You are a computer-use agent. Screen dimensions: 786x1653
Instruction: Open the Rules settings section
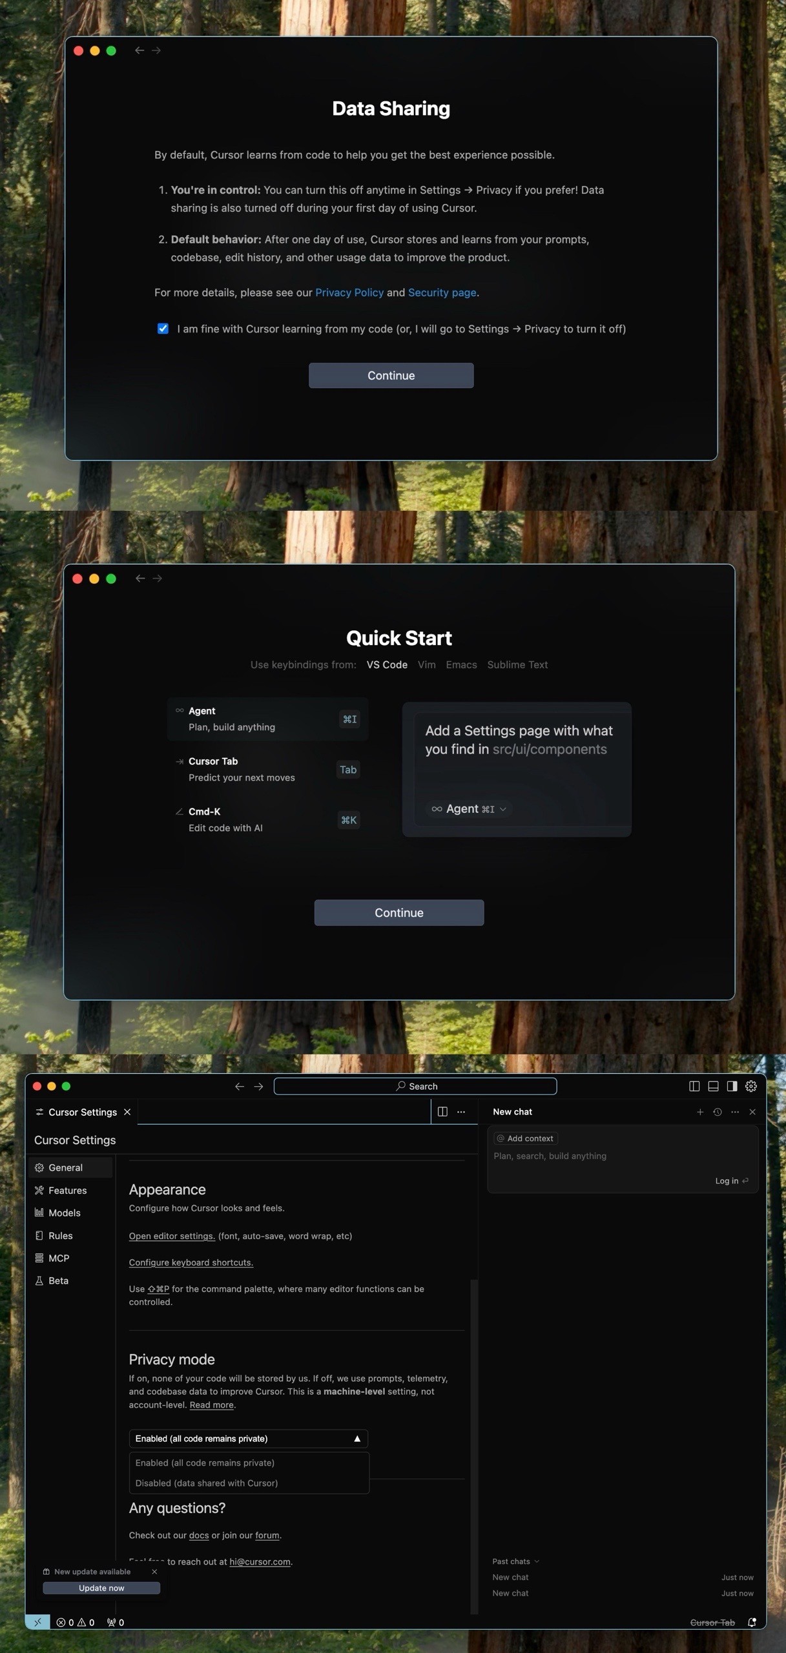[70, 1235]
